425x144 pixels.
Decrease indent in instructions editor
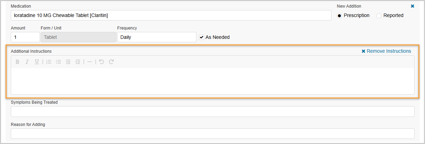point(68,62)
